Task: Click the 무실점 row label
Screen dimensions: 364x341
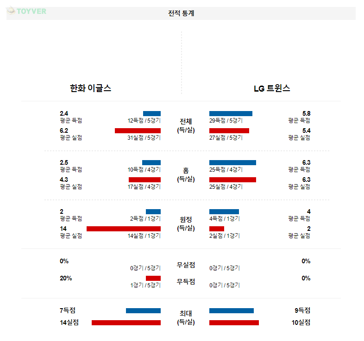Action: [x=186, y=265]
